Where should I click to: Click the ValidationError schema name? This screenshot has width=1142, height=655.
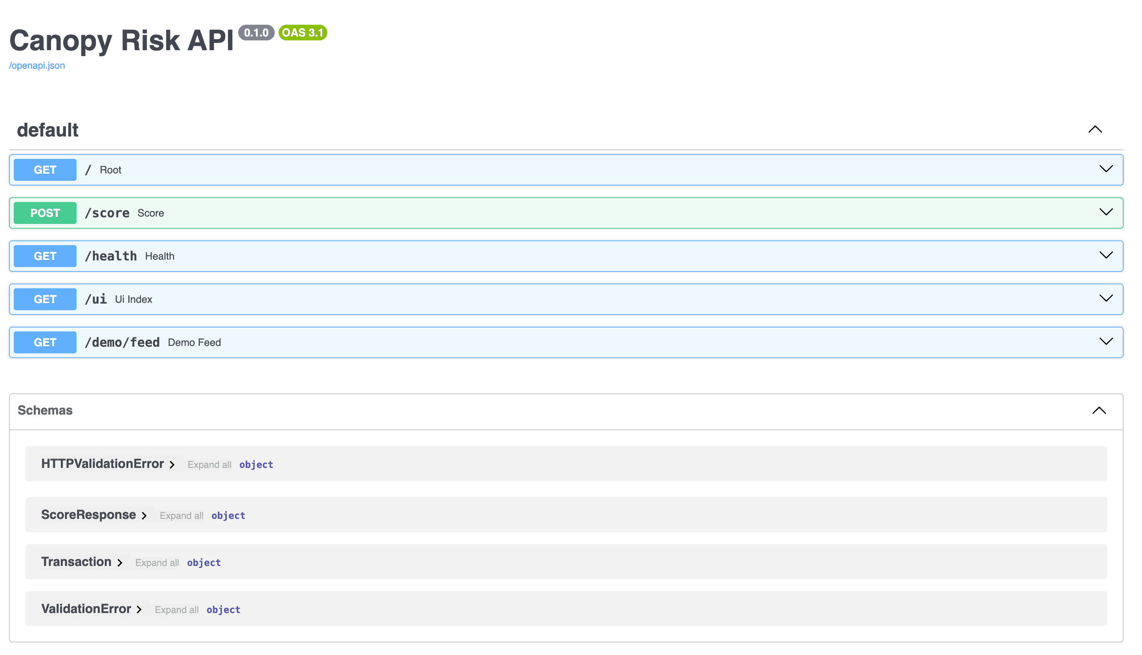[x=86, y=609]
